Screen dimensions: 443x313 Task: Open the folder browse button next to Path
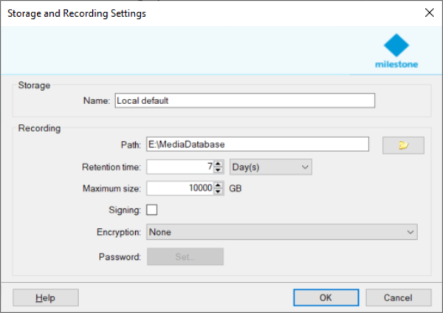tap(403, 145)
